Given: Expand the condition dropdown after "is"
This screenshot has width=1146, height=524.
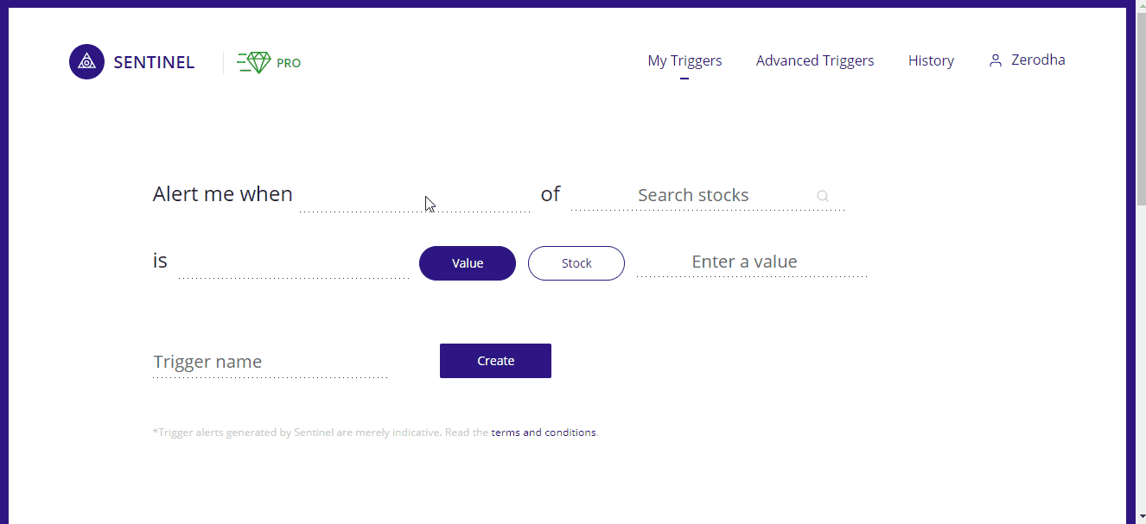Looking at the screenshot, I should [294, 262].
